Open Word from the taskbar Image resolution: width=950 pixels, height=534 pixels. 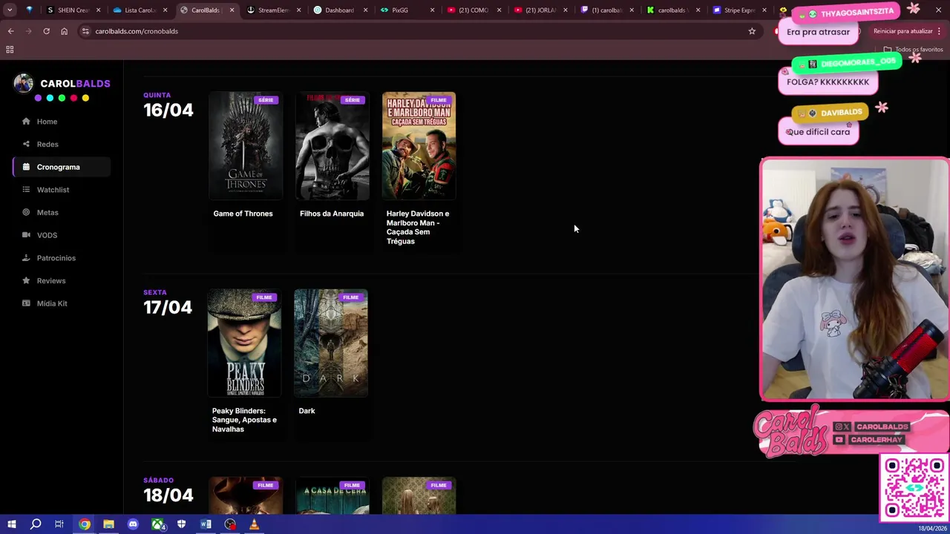coord(206,524)
